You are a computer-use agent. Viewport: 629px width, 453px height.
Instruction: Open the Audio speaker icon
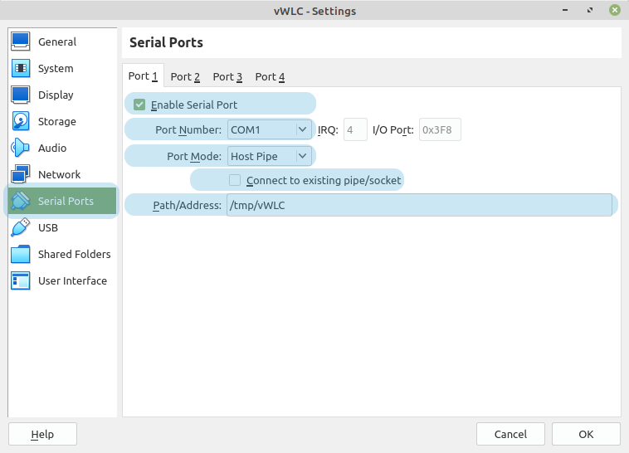[21, 148]
